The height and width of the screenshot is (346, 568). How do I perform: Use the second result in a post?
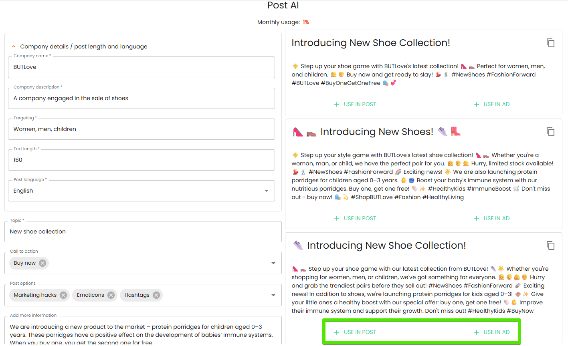355,218
